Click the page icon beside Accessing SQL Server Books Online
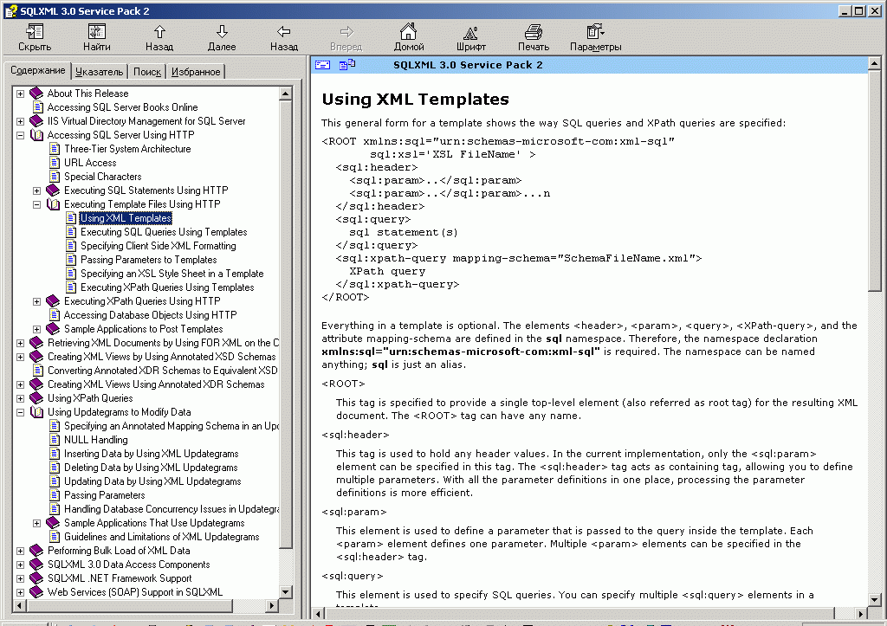Screen dimensions: 887x626 pos(38,106)
